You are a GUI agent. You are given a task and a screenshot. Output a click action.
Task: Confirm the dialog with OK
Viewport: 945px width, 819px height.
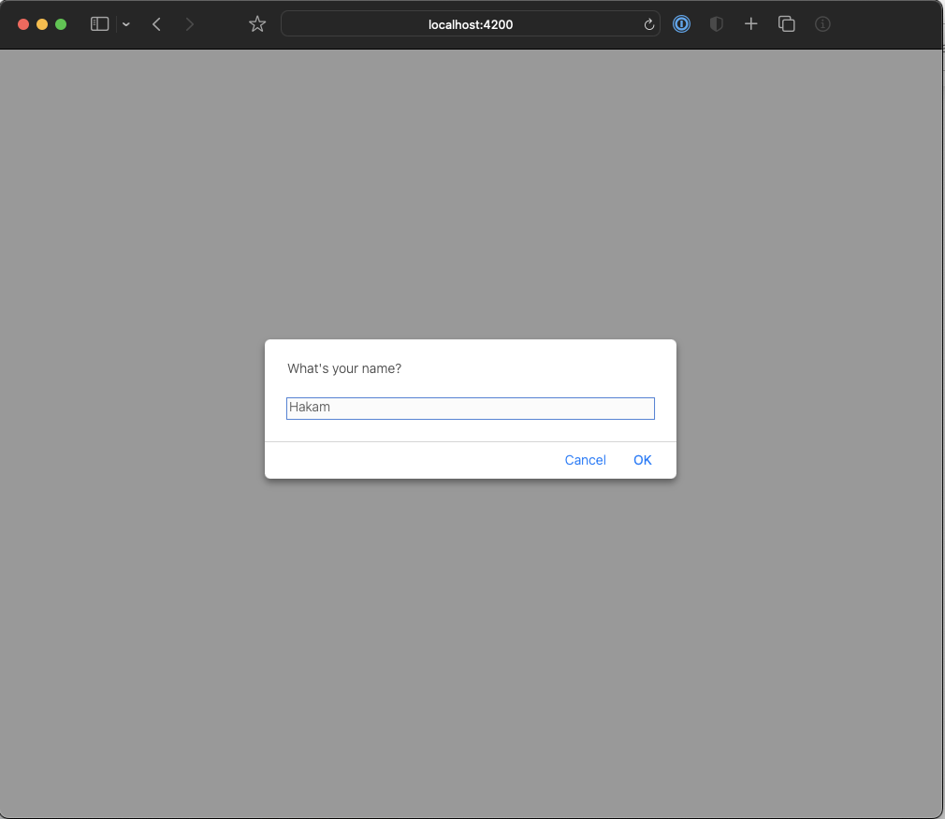pos(643,460)
